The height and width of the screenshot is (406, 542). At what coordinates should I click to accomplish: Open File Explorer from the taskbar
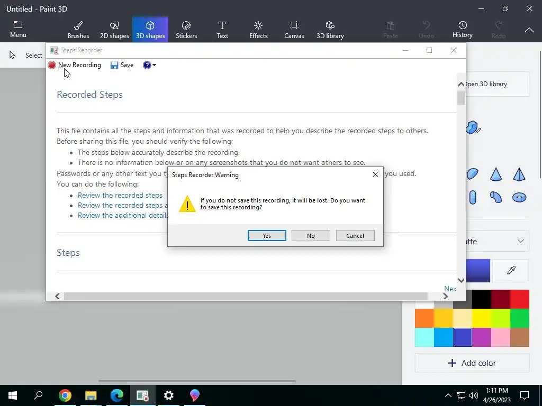(x=91, y=395)
